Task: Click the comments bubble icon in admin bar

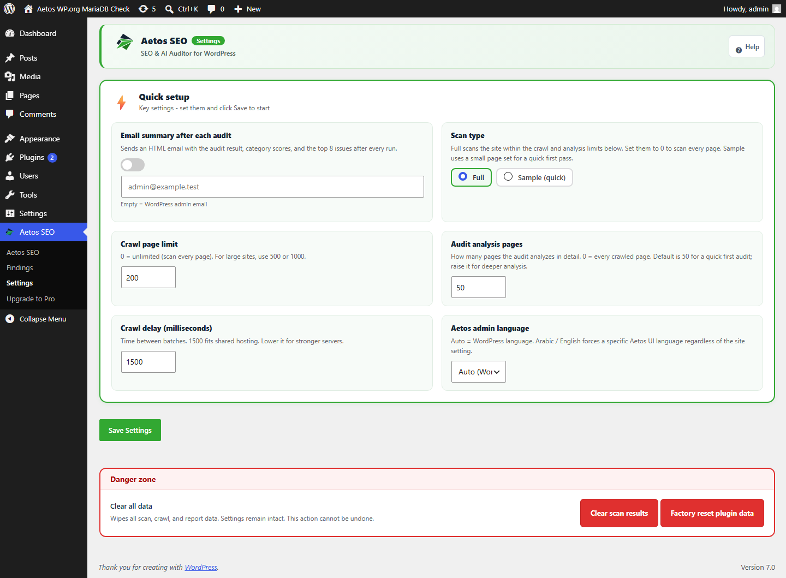Action: coord(211,9)
